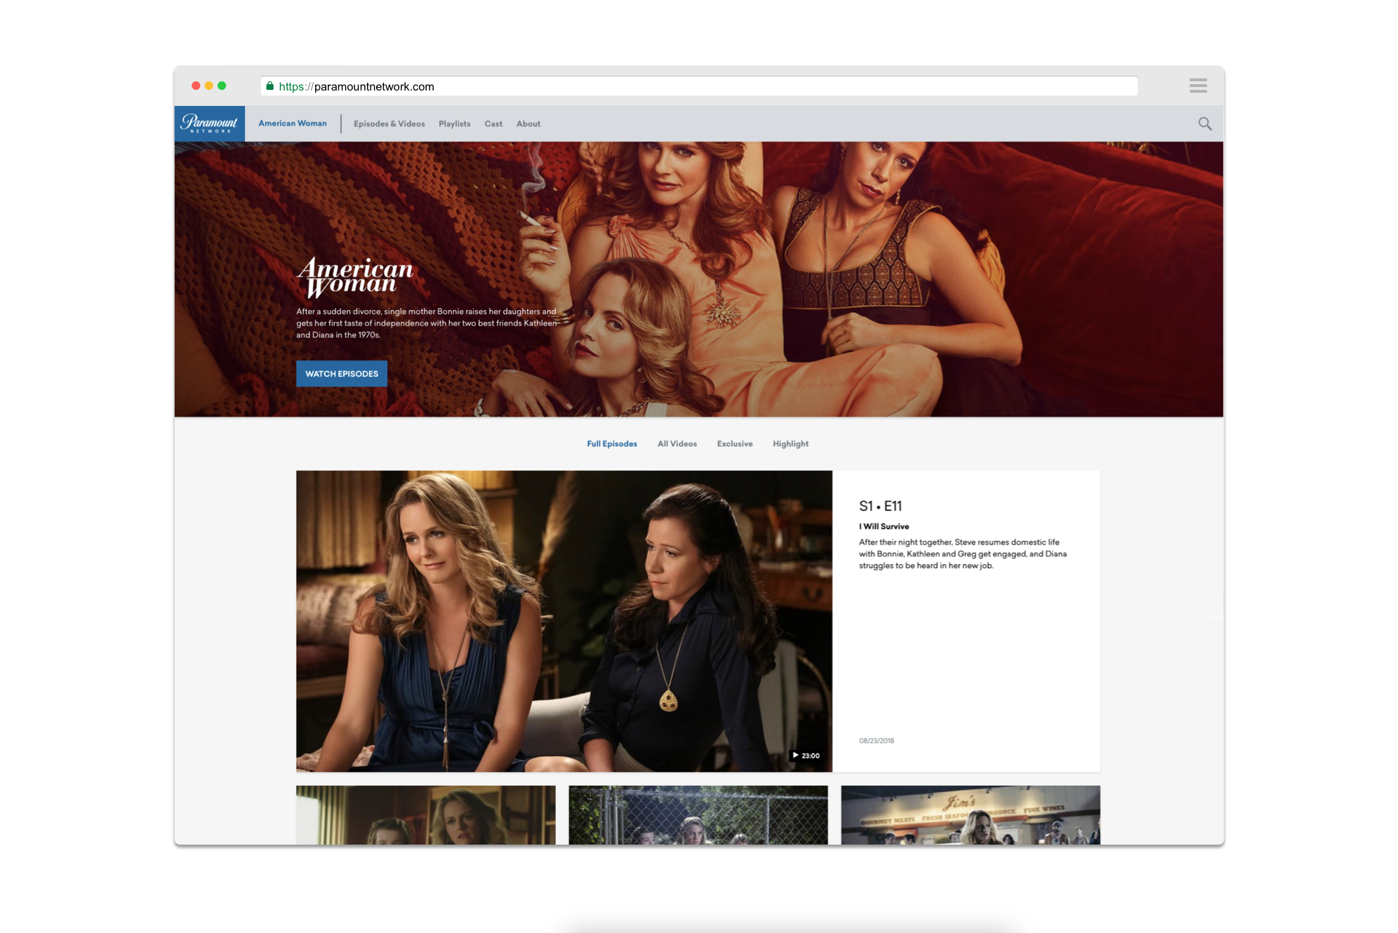
Task: Click the green maximize window dot
Action: click(x=222, y=86)
